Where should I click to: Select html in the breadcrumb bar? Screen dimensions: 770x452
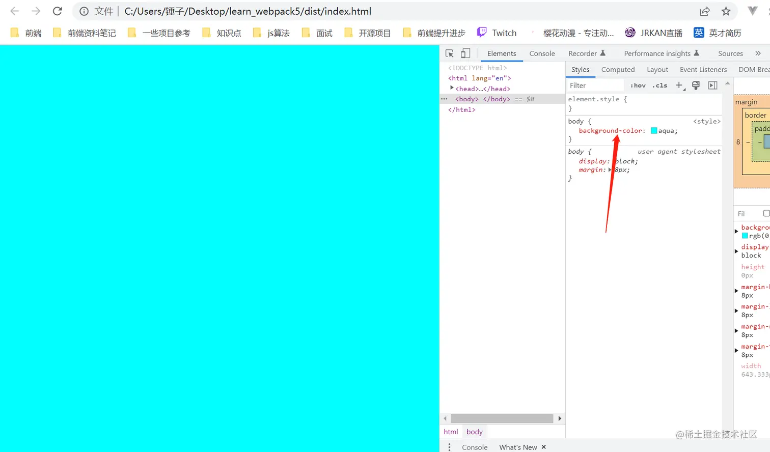451,432
